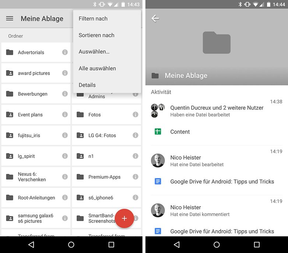Tap the red plus add button
Viewport: 288px width, 253px height.
[x=124, y=218]
